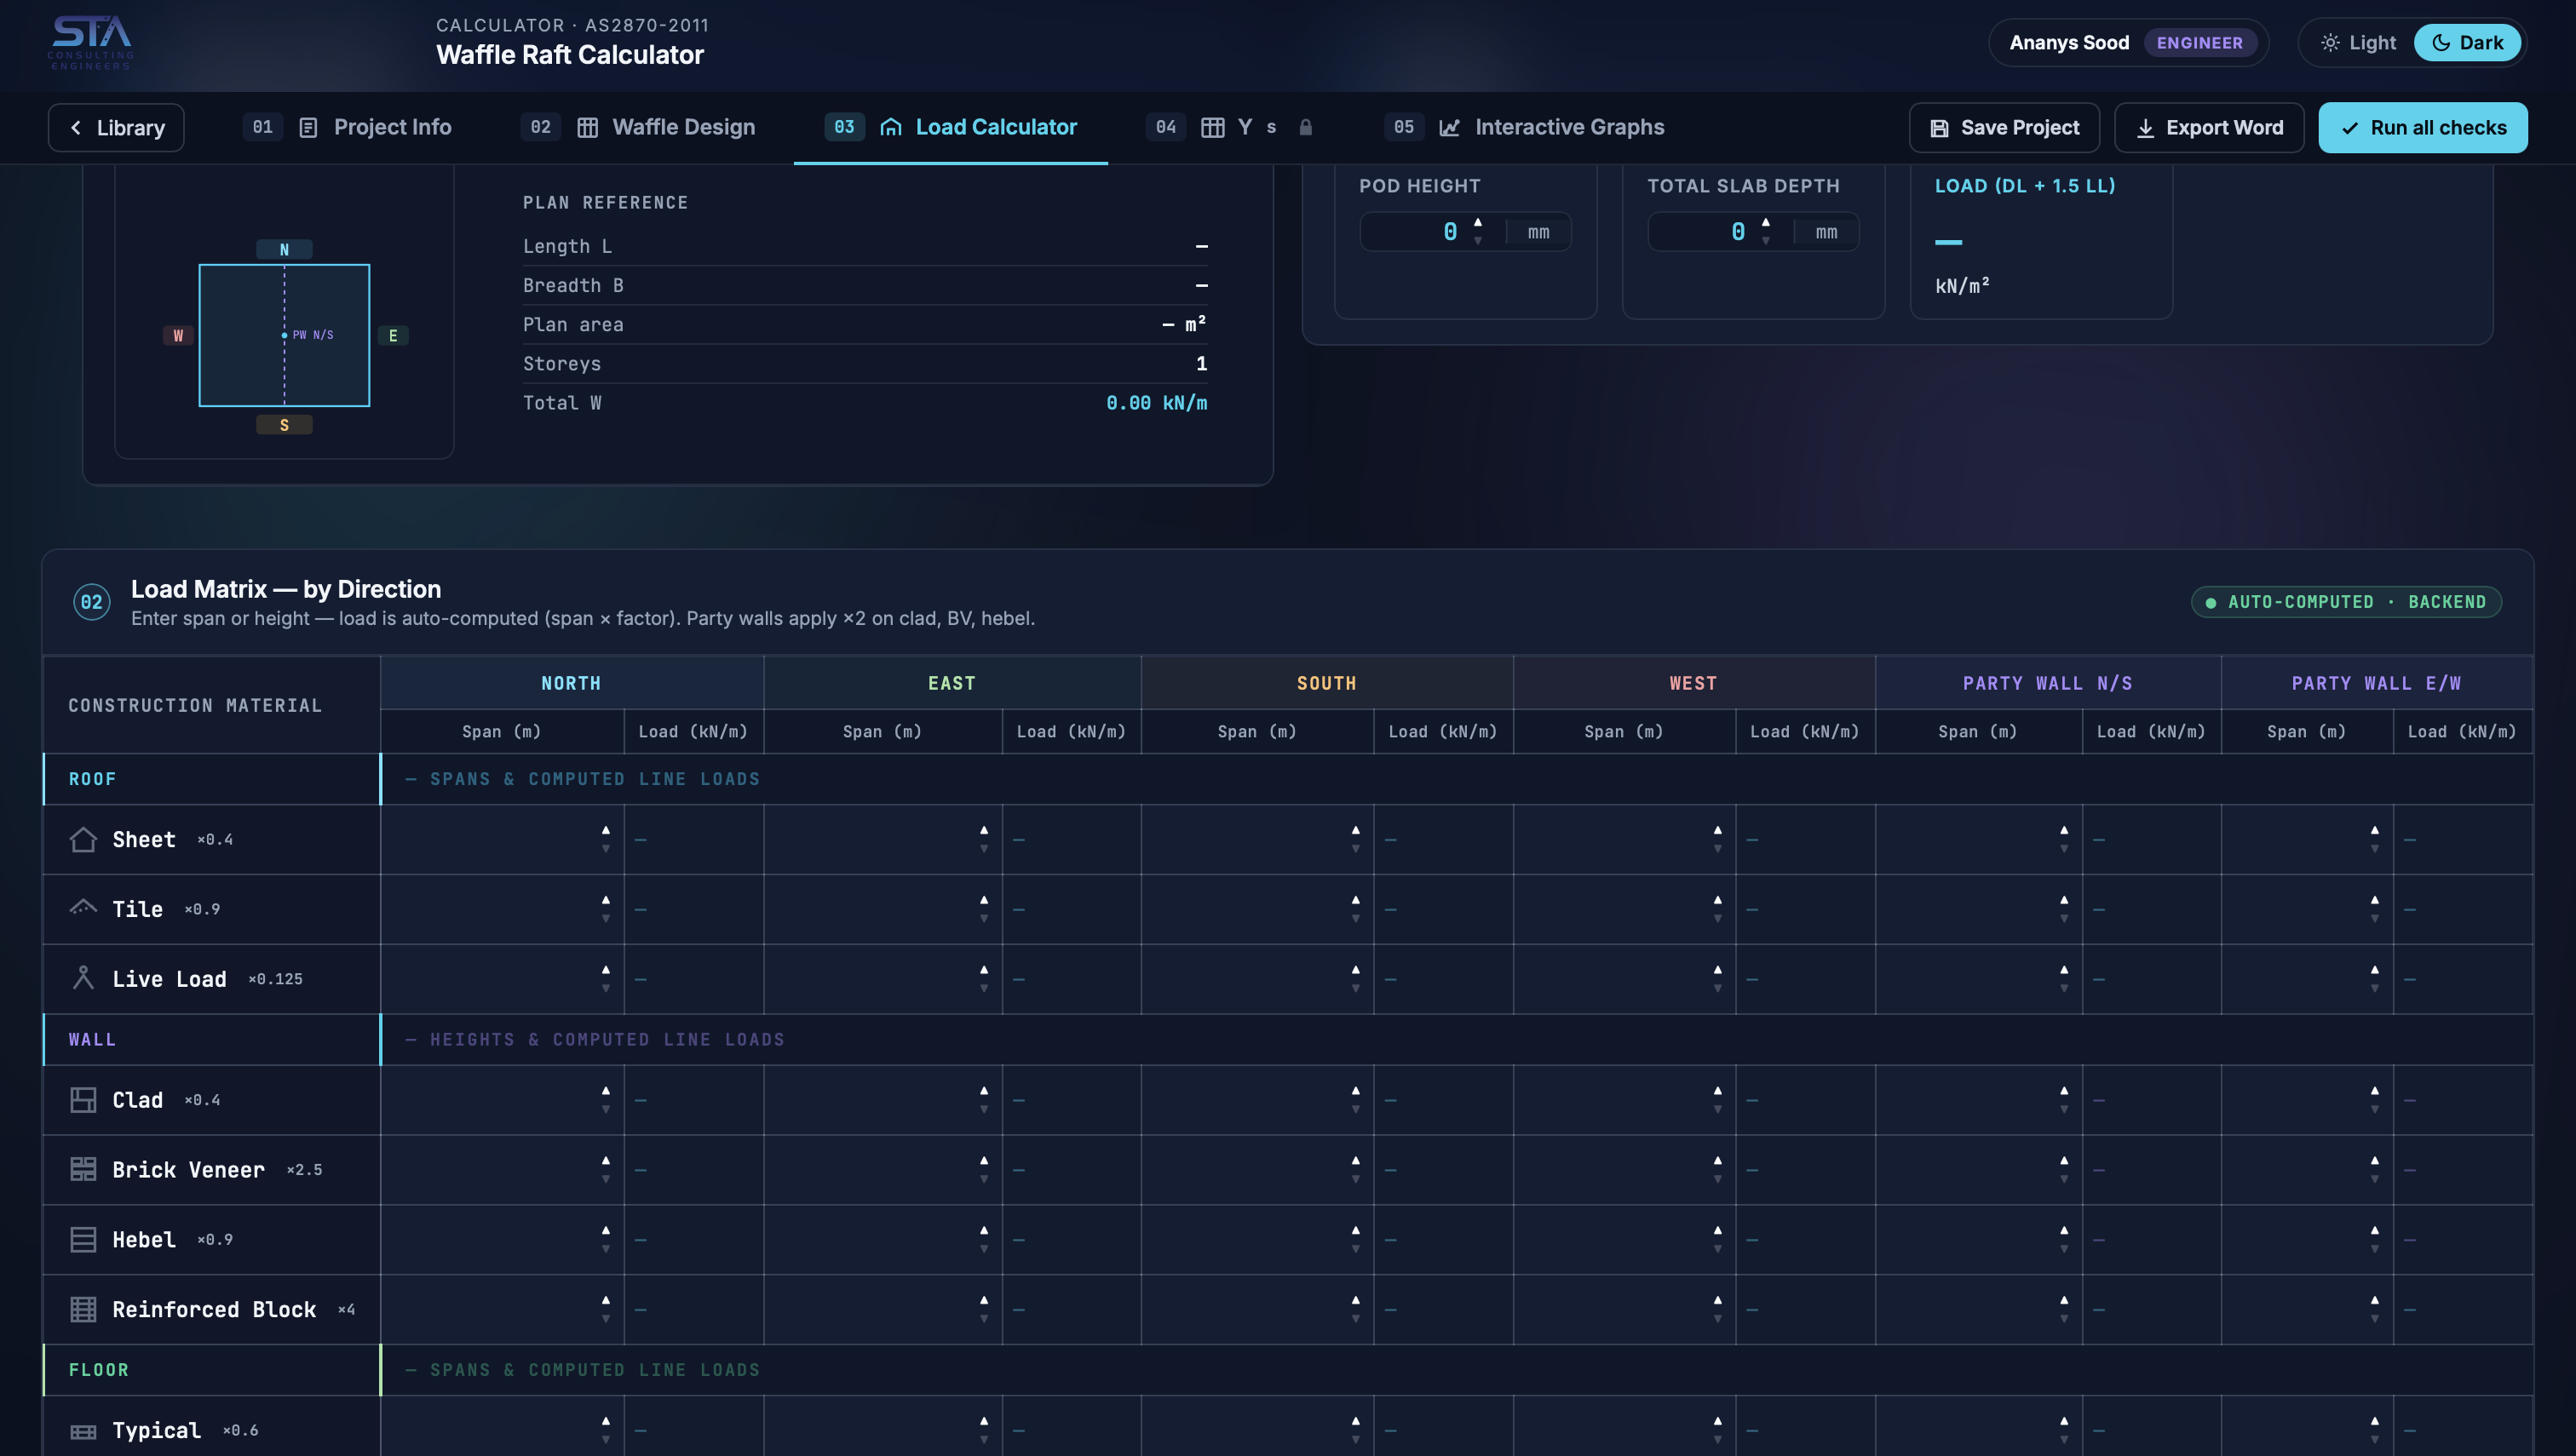This screenshot has height=1456, width=2576.
Task: Click the STA Consulting Engineers logo
Action: (91, 43)
